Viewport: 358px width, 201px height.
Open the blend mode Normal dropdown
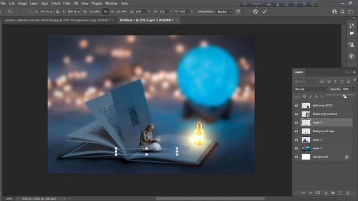coord(311,89)
